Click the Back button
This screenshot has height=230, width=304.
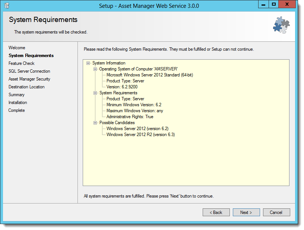click(x=216, y=212)
